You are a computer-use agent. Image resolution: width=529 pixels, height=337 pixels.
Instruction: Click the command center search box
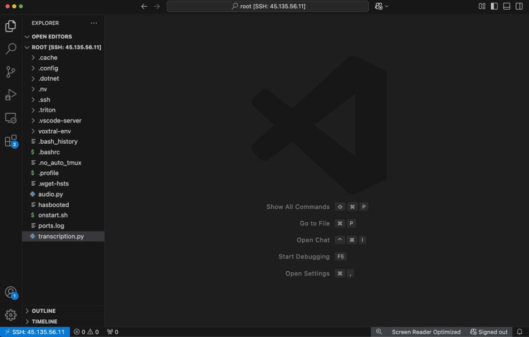(x=268, y=6)
